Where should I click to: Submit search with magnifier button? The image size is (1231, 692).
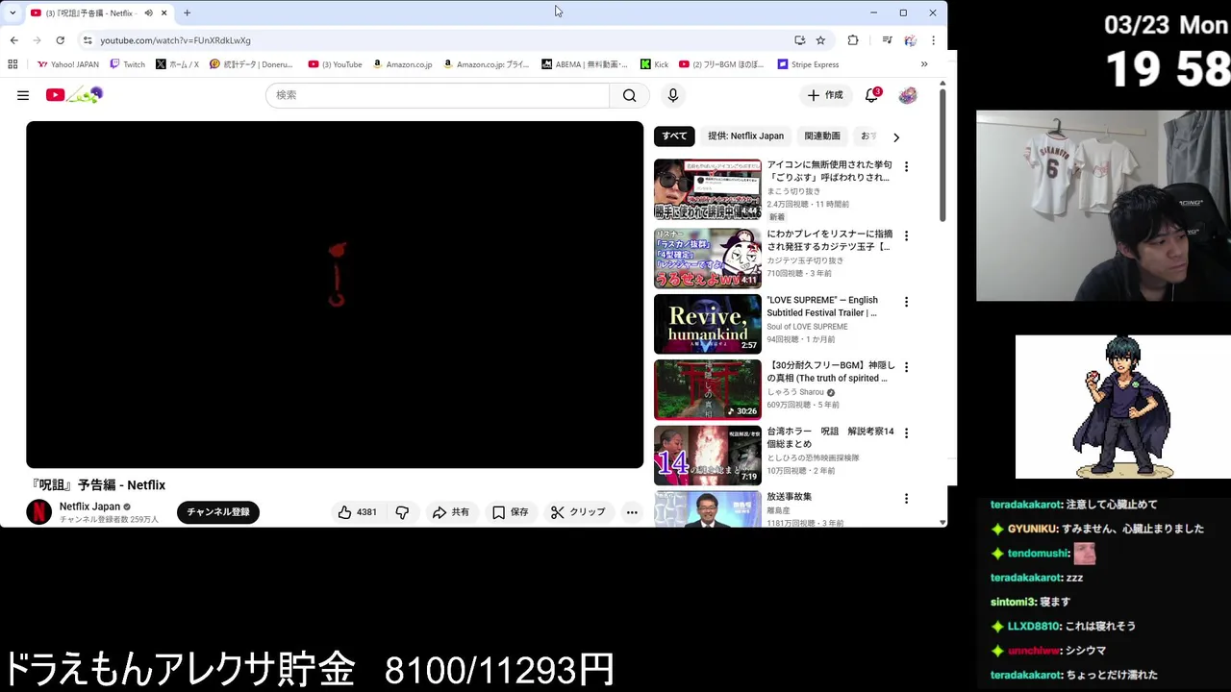[629, 95]
